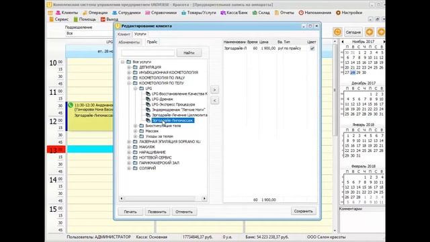
Task: Click 1 900,00 price cell in row
Action: (x=268, y=48)
